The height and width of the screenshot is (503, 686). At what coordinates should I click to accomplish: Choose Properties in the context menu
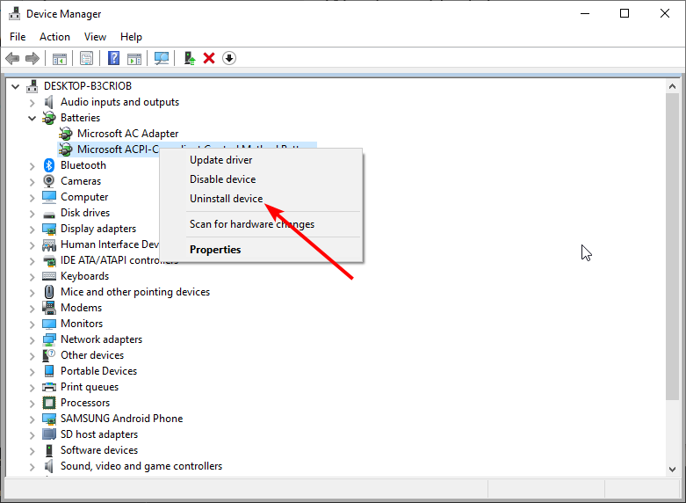[261, 250]
